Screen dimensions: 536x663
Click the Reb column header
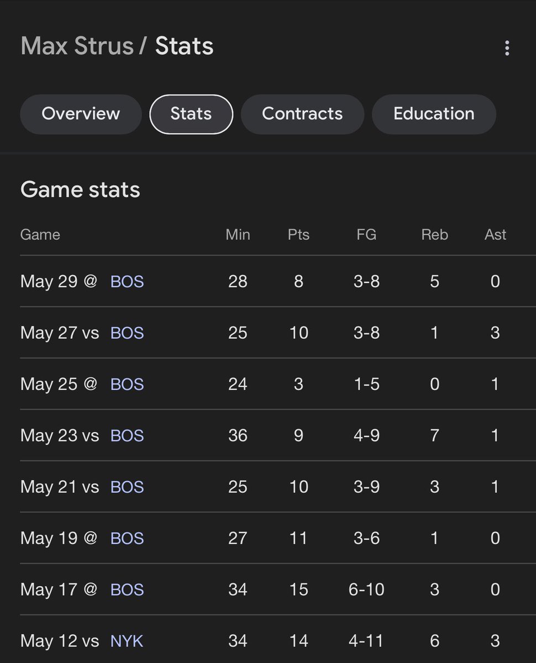(434, 235)
